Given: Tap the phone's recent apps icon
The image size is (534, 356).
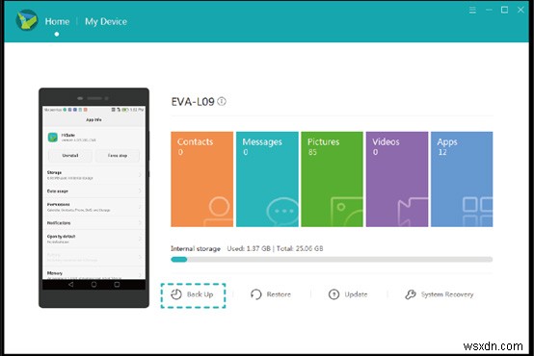Looking at the screenshot, I should [117, 284].
